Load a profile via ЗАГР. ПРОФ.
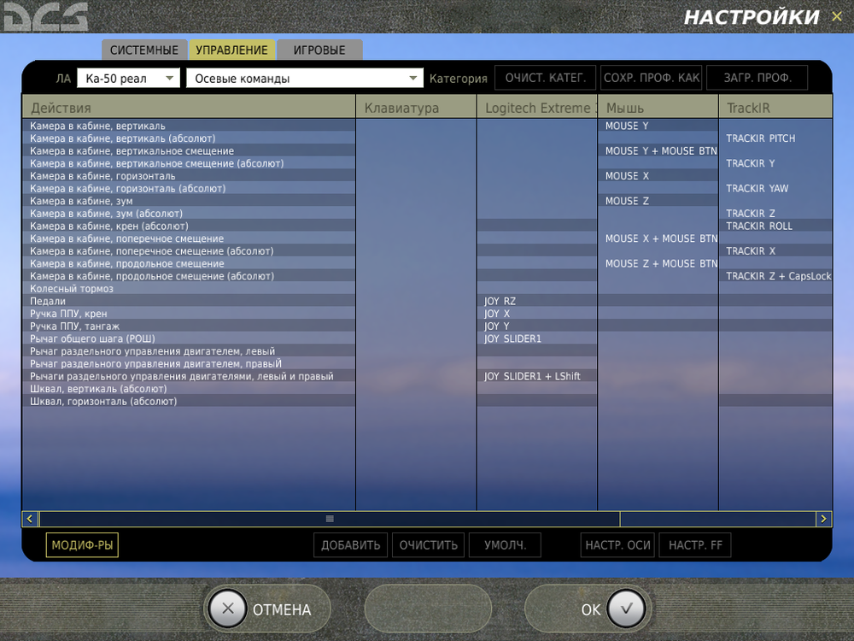Image resolution: width=854 pixels, height=641 pixels. 757,77
